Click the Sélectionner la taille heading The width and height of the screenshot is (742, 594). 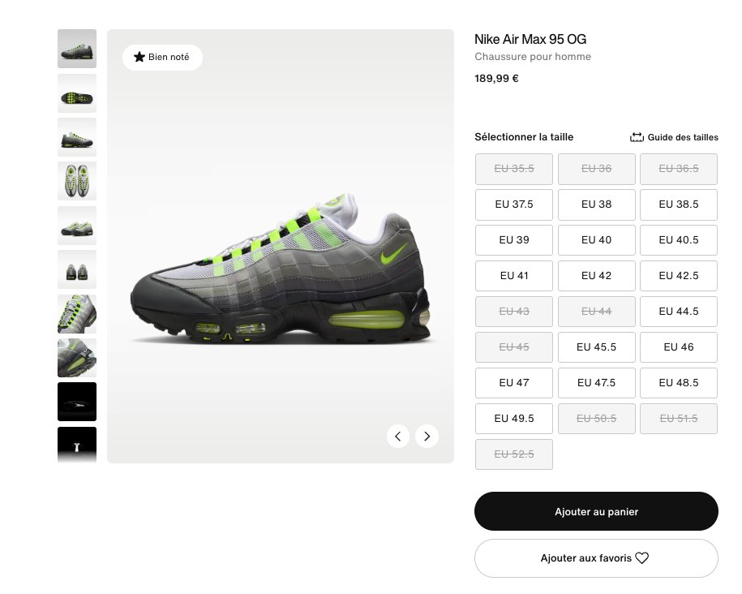pyautogui.click(x=524, y=137)
